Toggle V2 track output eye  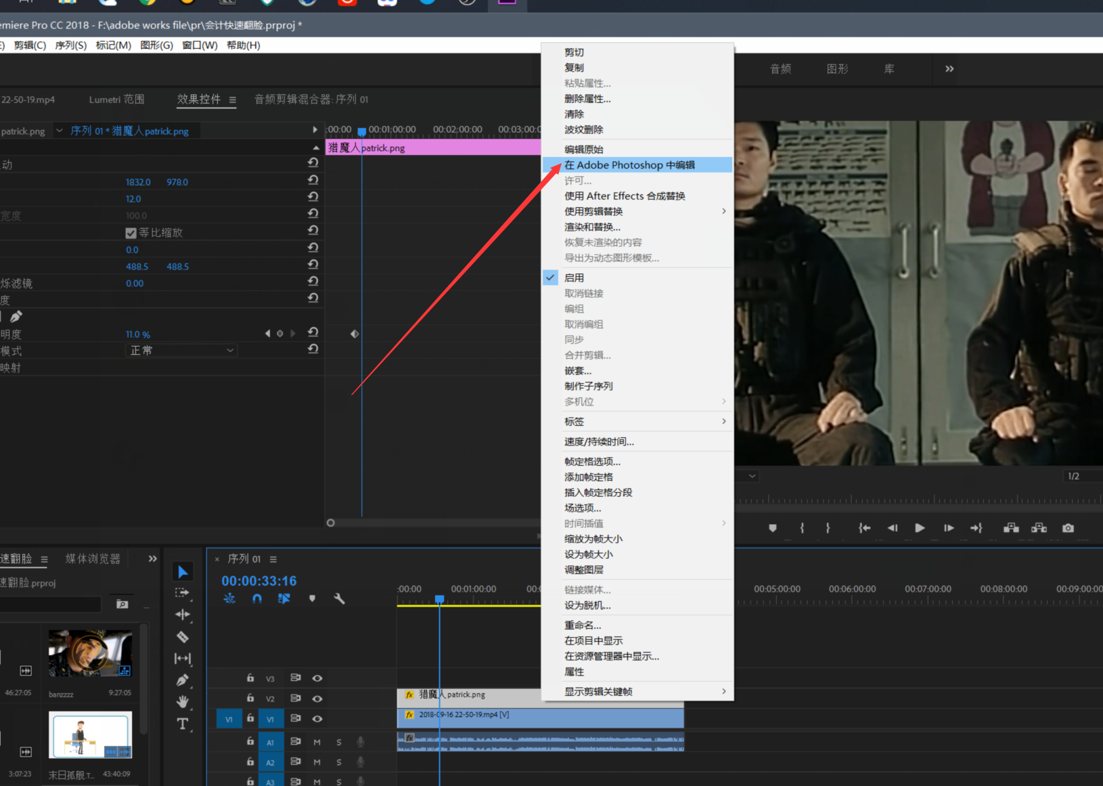coord(317,698)
